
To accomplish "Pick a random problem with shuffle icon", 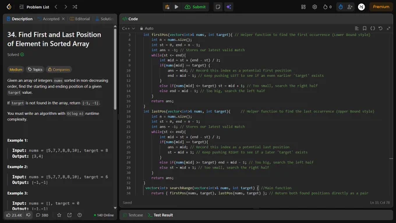I will click(75, 7).
